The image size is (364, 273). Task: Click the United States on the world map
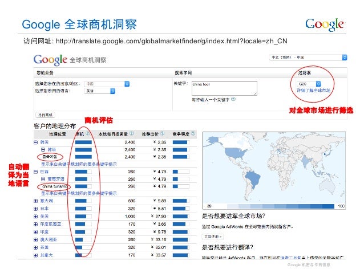tap(236, 153)
